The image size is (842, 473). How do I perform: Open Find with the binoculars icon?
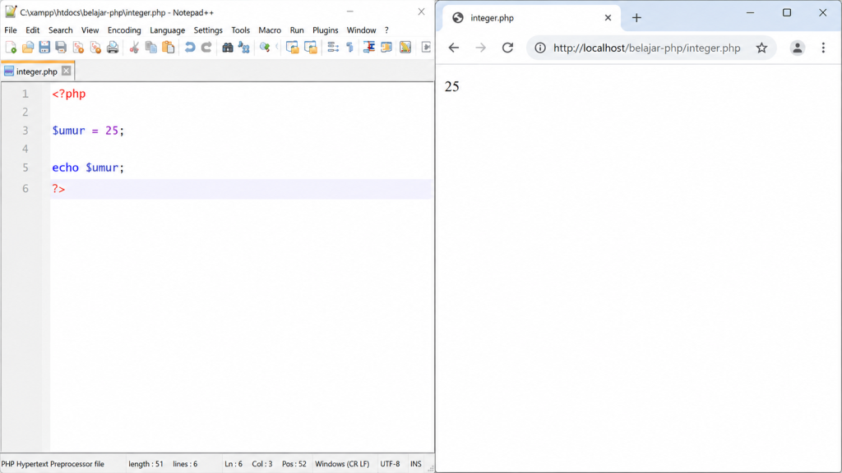coord(228,48)
